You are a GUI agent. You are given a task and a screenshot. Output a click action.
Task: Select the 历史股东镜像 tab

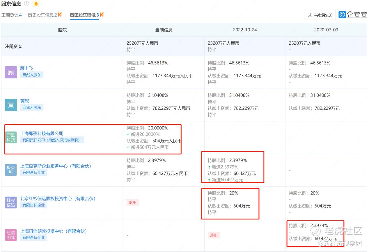(84, 15)
